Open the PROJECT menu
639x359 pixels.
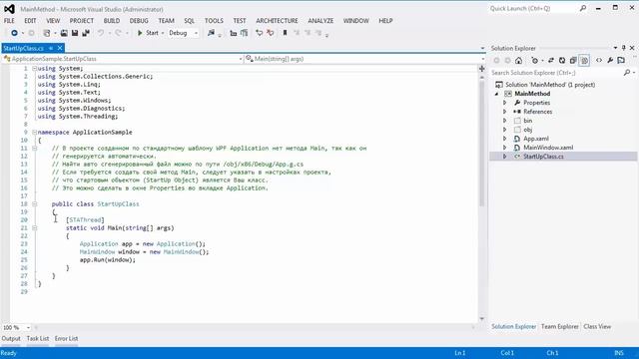(x=82, y=21)
